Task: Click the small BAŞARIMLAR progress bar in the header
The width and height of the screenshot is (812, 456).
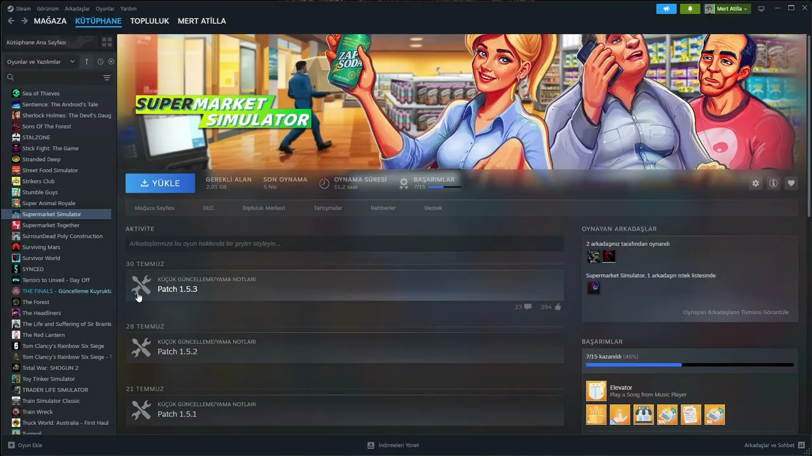Action: 445,187
